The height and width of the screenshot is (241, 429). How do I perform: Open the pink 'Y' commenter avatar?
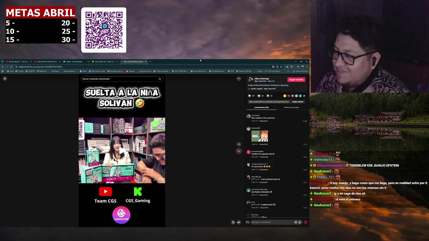click(x=248, y=152)
